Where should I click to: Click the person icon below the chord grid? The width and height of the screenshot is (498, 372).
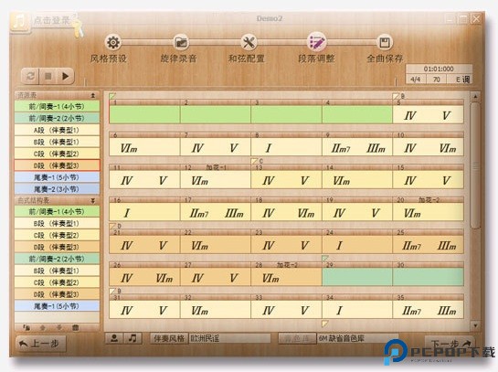pyautogui.click(x=114, y=338)
